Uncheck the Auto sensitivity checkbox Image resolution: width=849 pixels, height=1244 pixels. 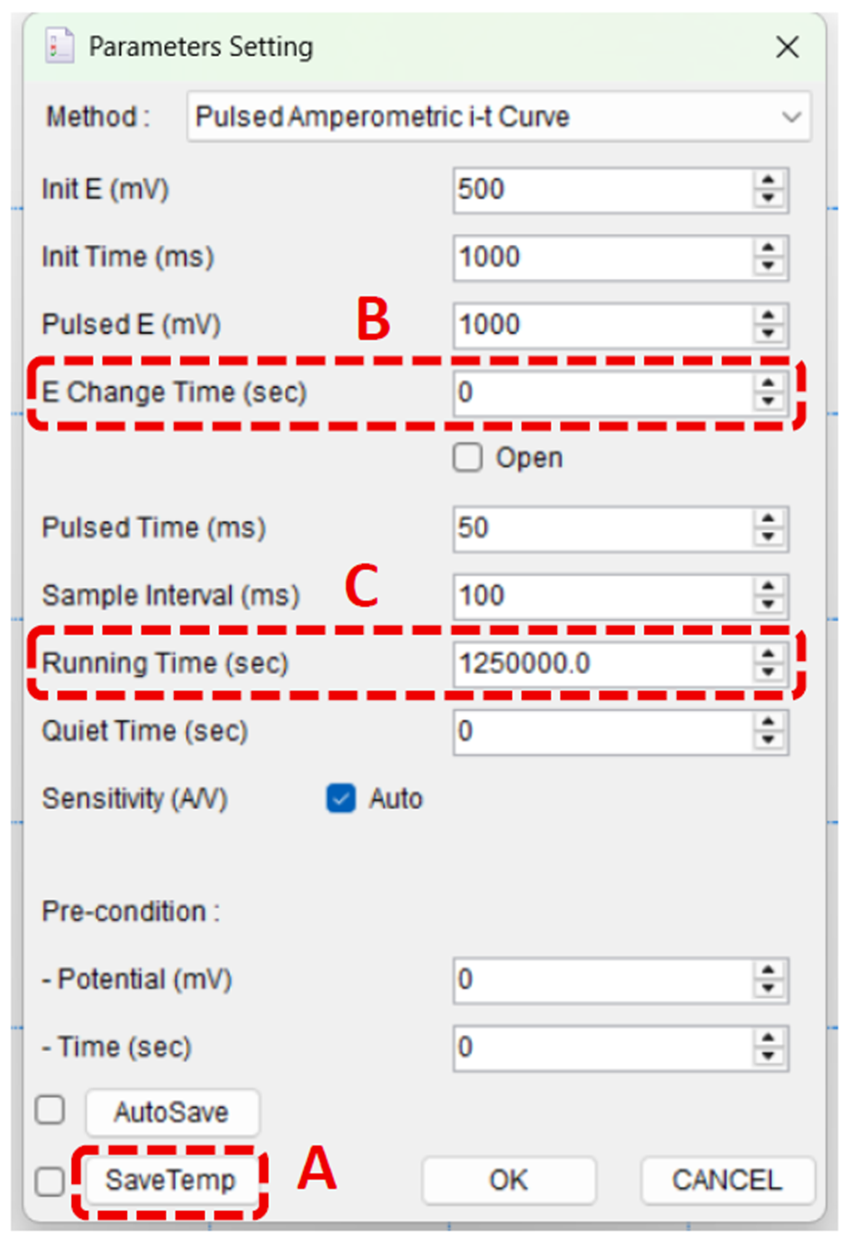(341, 799)
